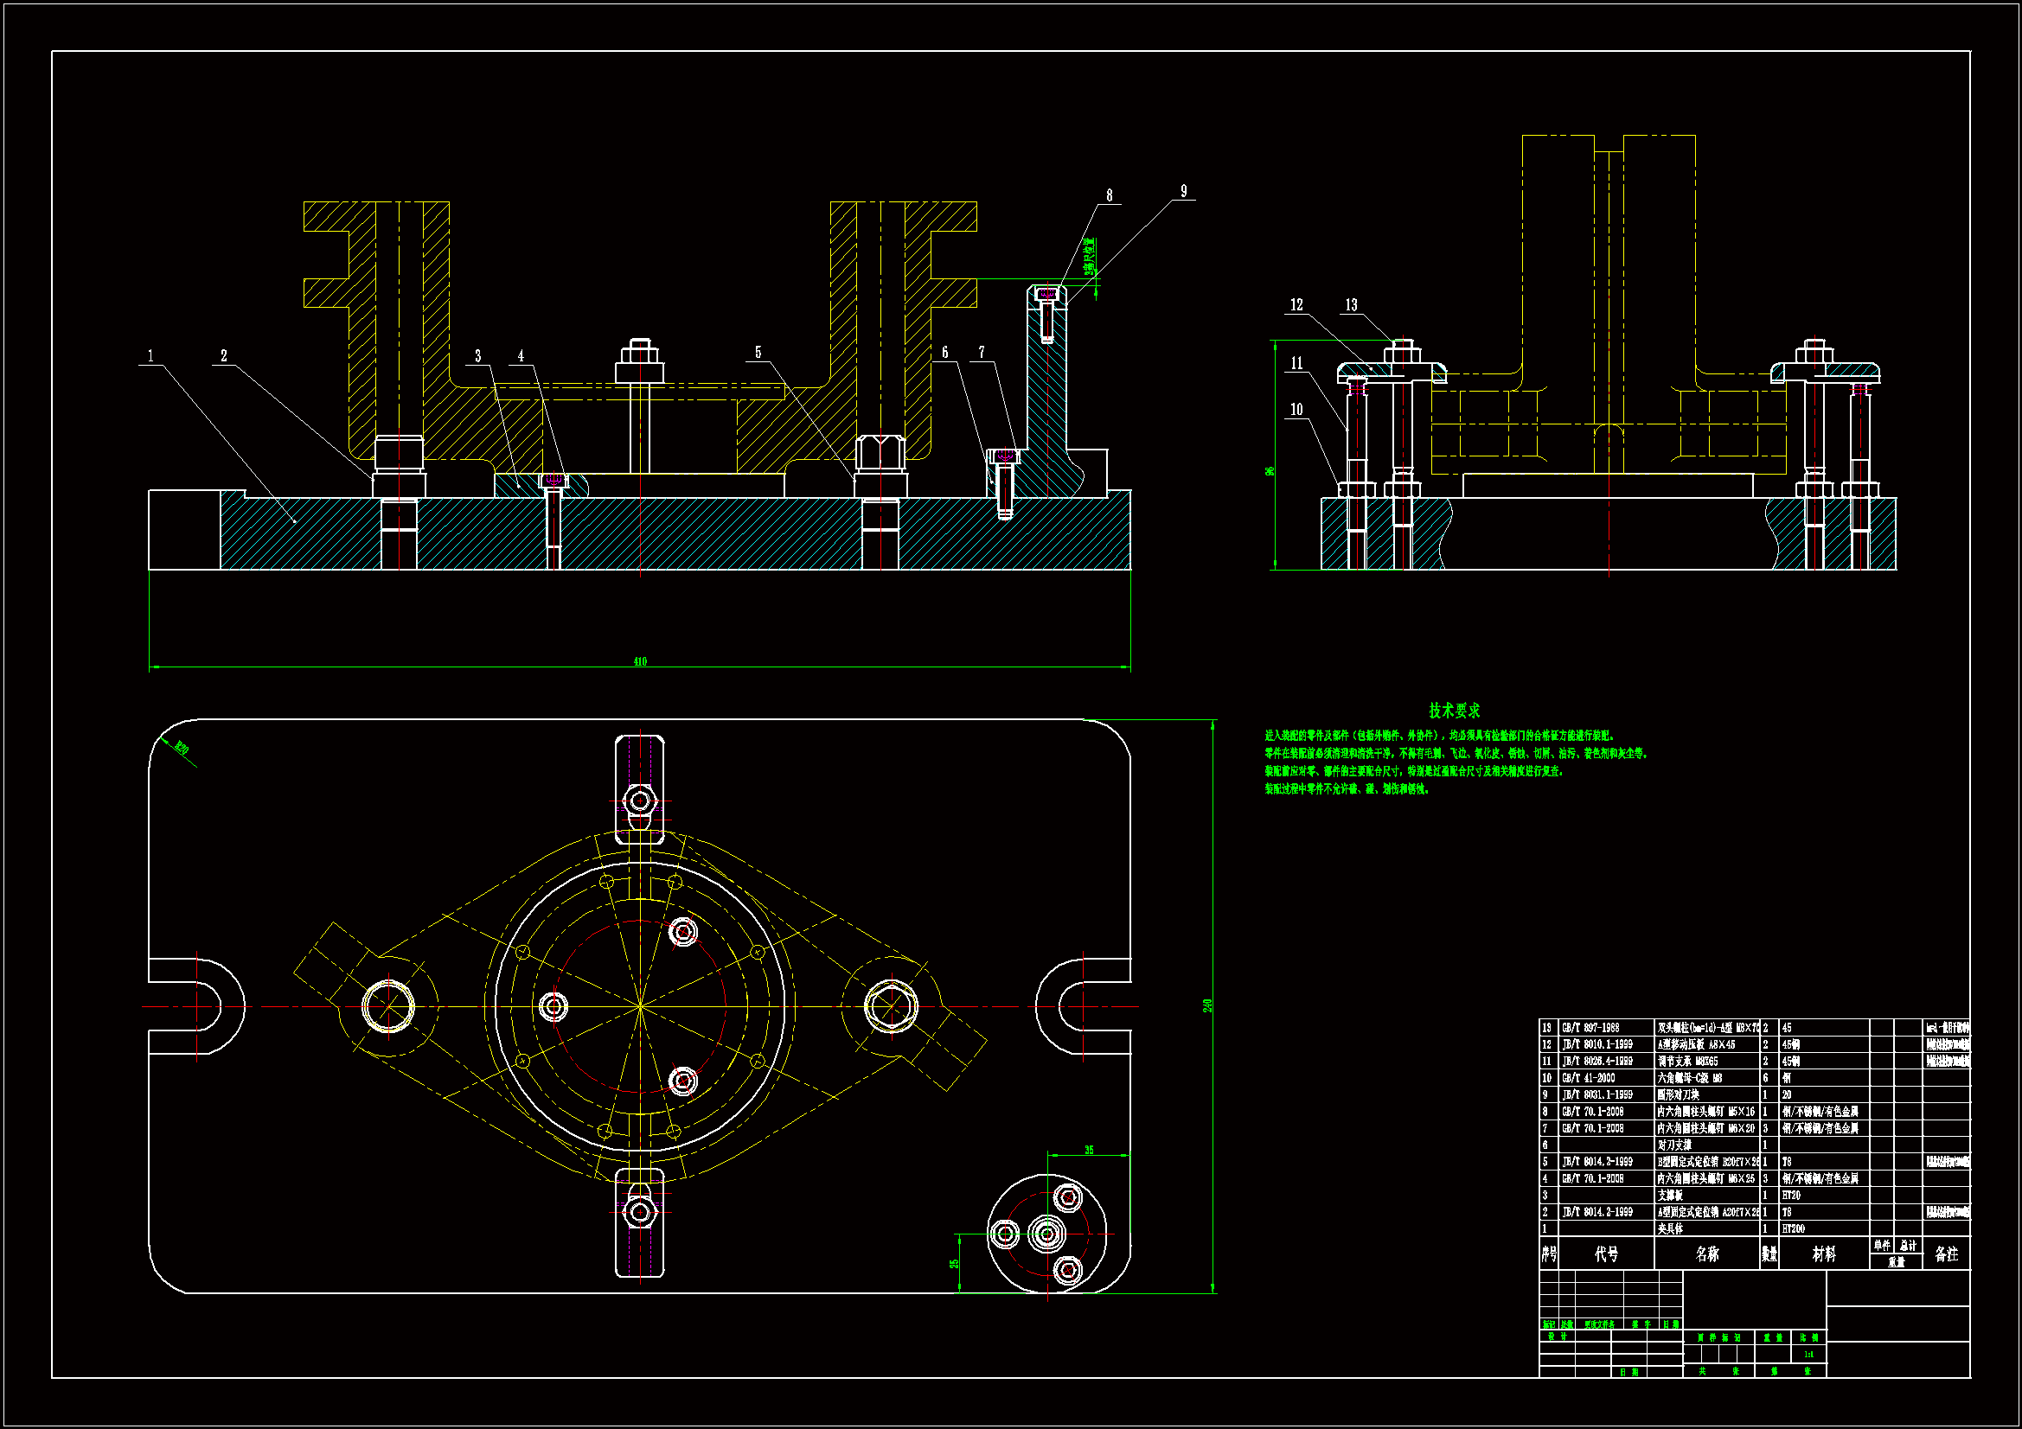The image size is (2022, 1429).
Task: Select the 代号 column header cell
Action: tap(1606, 1254)
